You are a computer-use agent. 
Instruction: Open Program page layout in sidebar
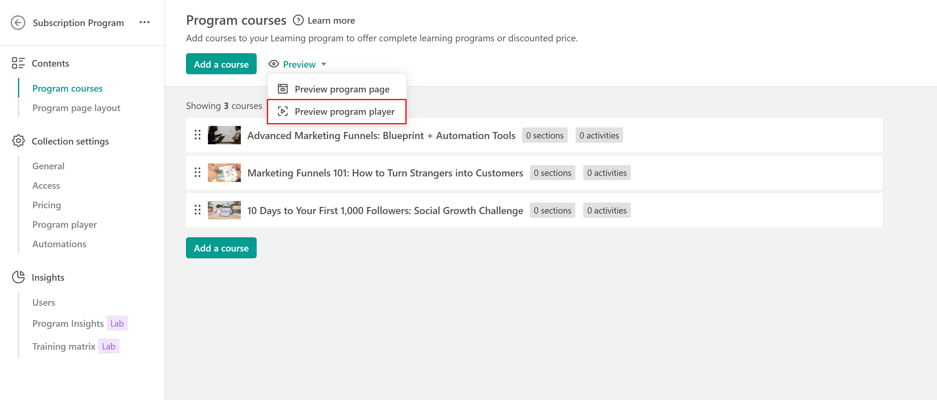pyautogui.click(x=76, y=108)
